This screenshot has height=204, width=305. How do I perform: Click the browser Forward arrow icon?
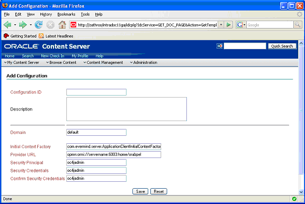point(23,25)
